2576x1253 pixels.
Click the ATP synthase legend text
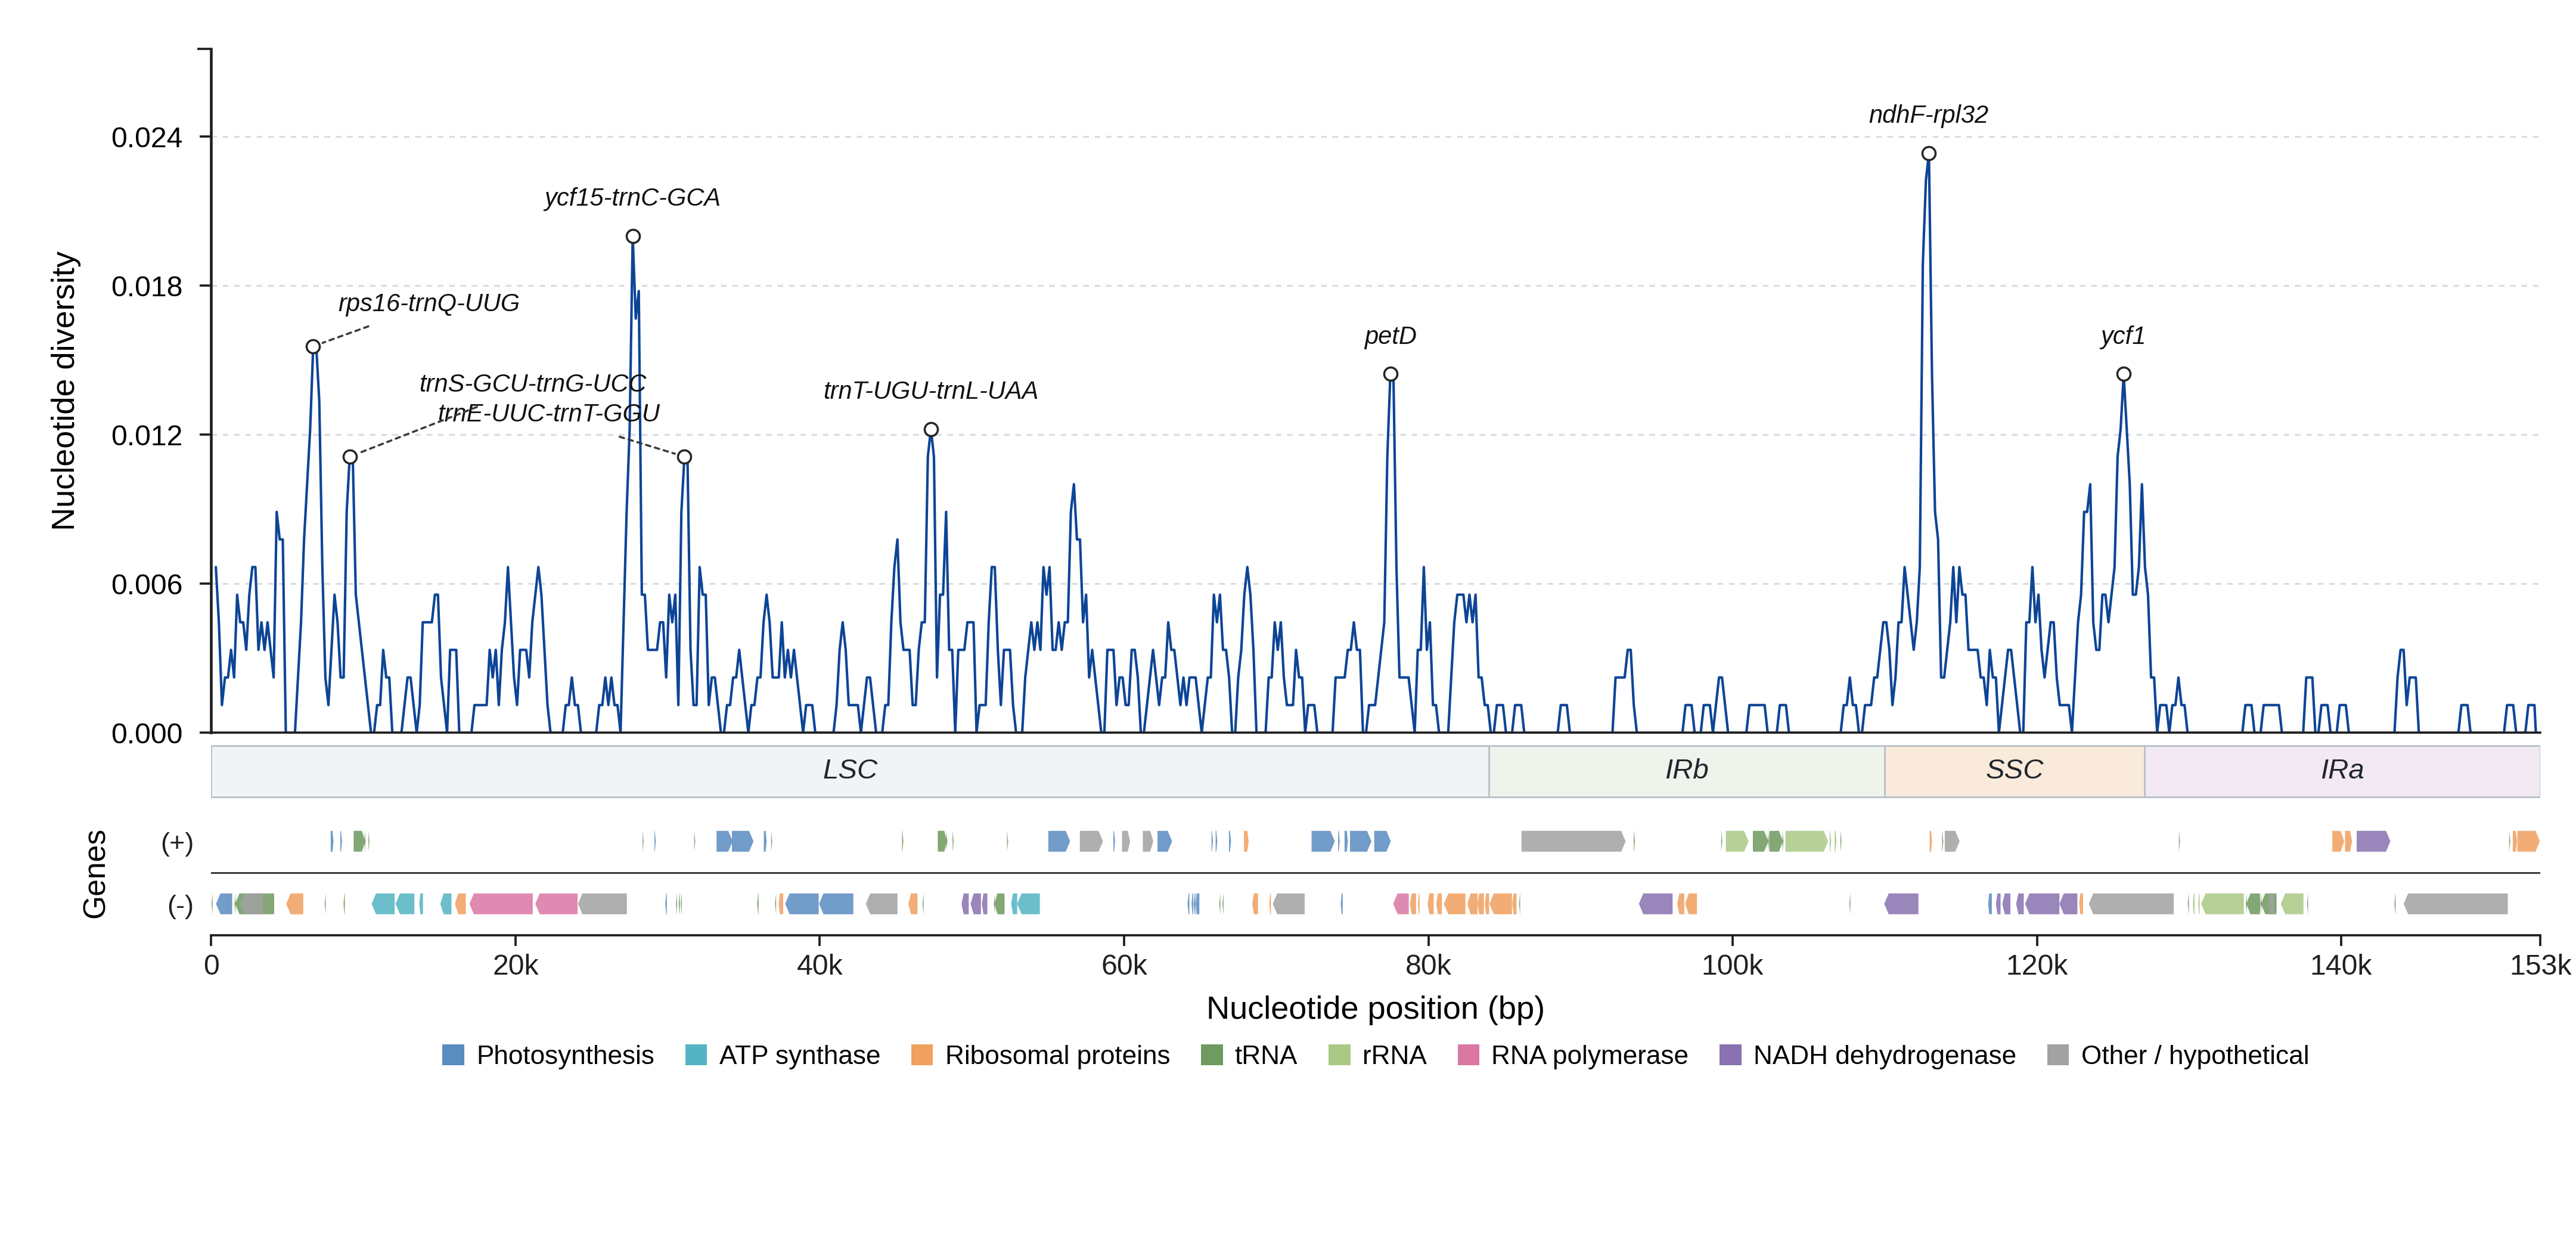click(800, 1056)
